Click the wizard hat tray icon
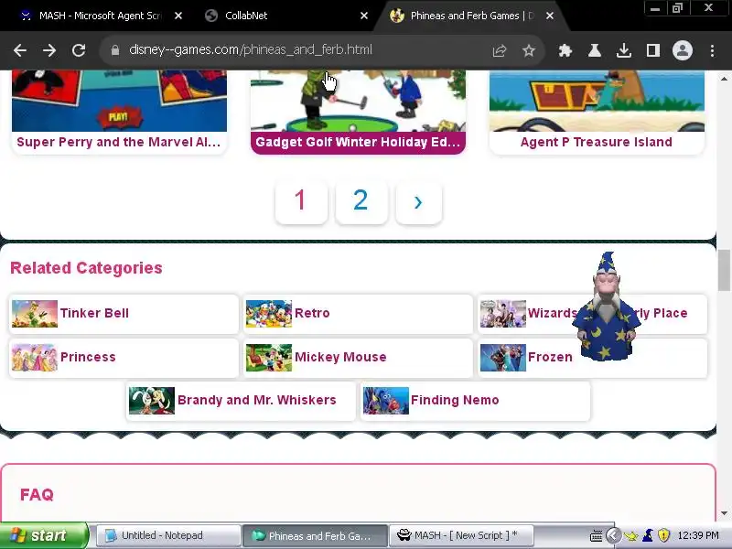 (x=648, y=535)
